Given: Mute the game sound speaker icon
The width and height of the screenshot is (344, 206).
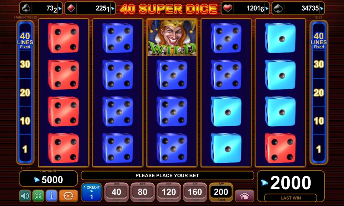Looking at the screenshot, I should click(x=25, y=196).
